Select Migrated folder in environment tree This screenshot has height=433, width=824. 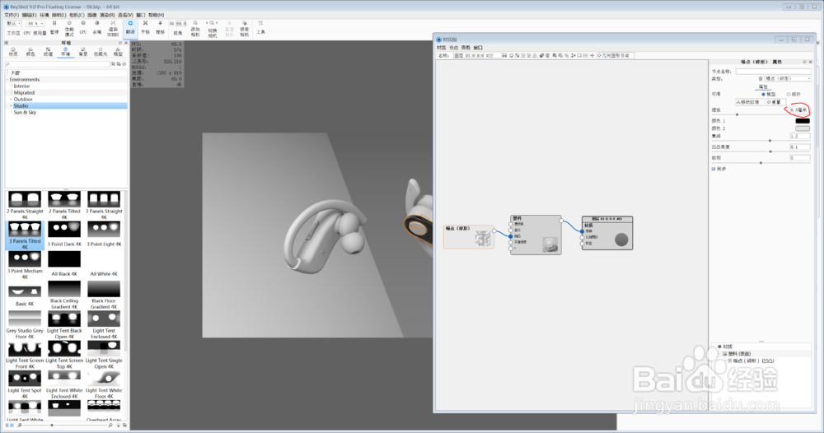[x=24, y=92]
